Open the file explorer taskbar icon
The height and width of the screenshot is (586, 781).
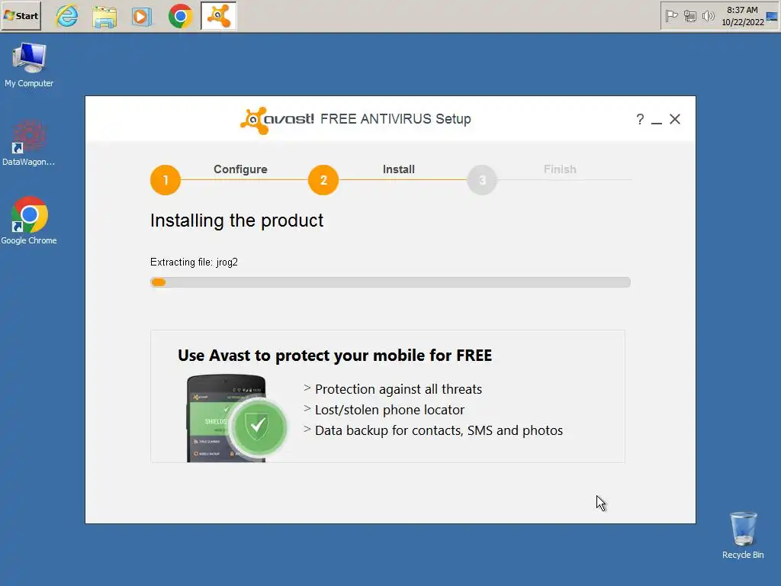click(104, 17)
